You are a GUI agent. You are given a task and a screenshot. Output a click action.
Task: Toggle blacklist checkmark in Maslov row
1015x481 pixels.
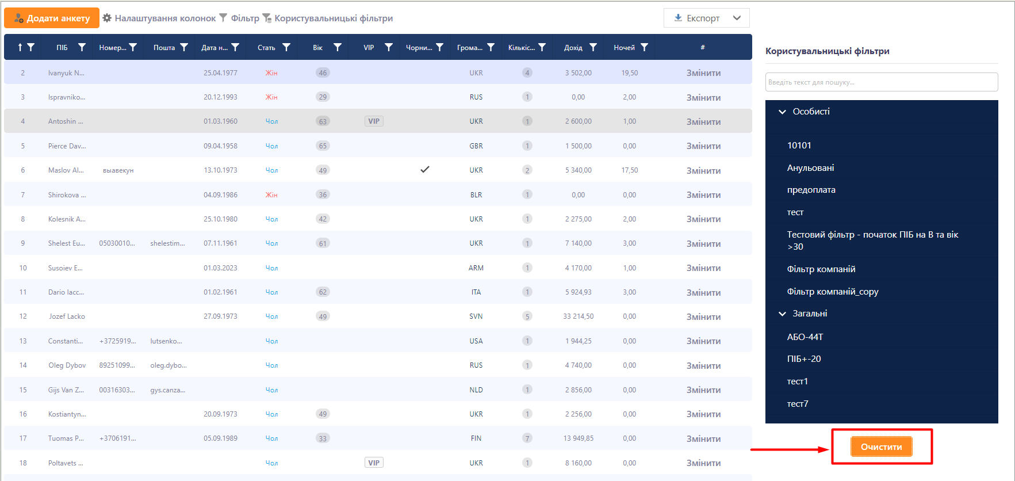click(425, 170)
